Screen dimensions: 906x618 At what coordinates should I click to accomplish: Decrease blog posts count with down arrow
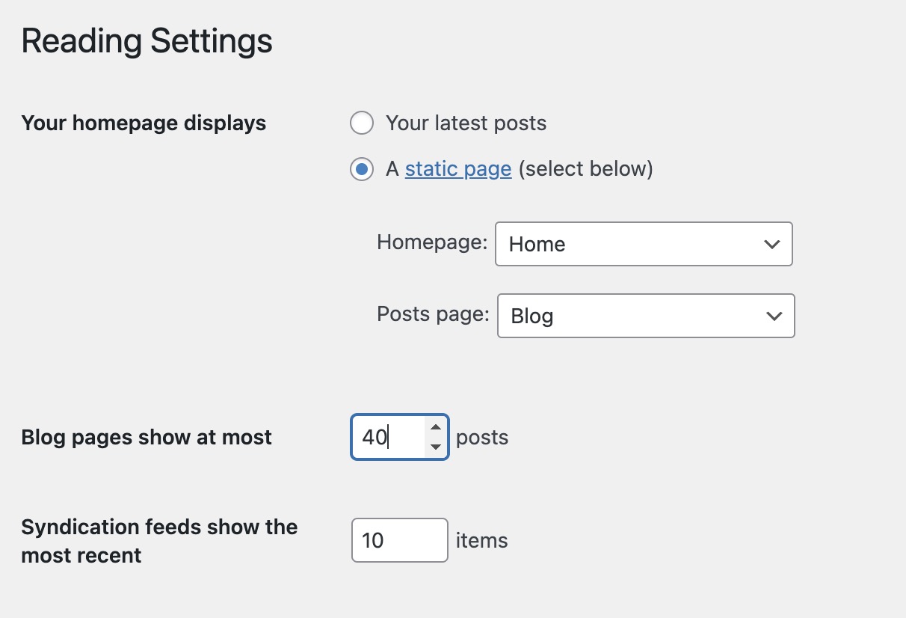(x=436, y=447)
